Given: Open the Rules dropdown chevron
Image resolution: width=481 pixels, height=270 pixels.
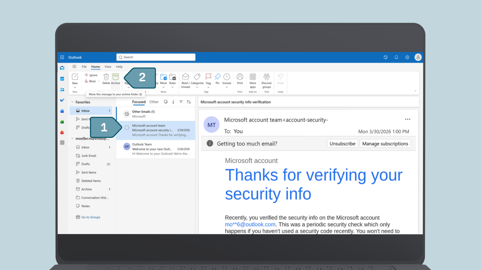Looking at the screenshot, I should 173,87.
